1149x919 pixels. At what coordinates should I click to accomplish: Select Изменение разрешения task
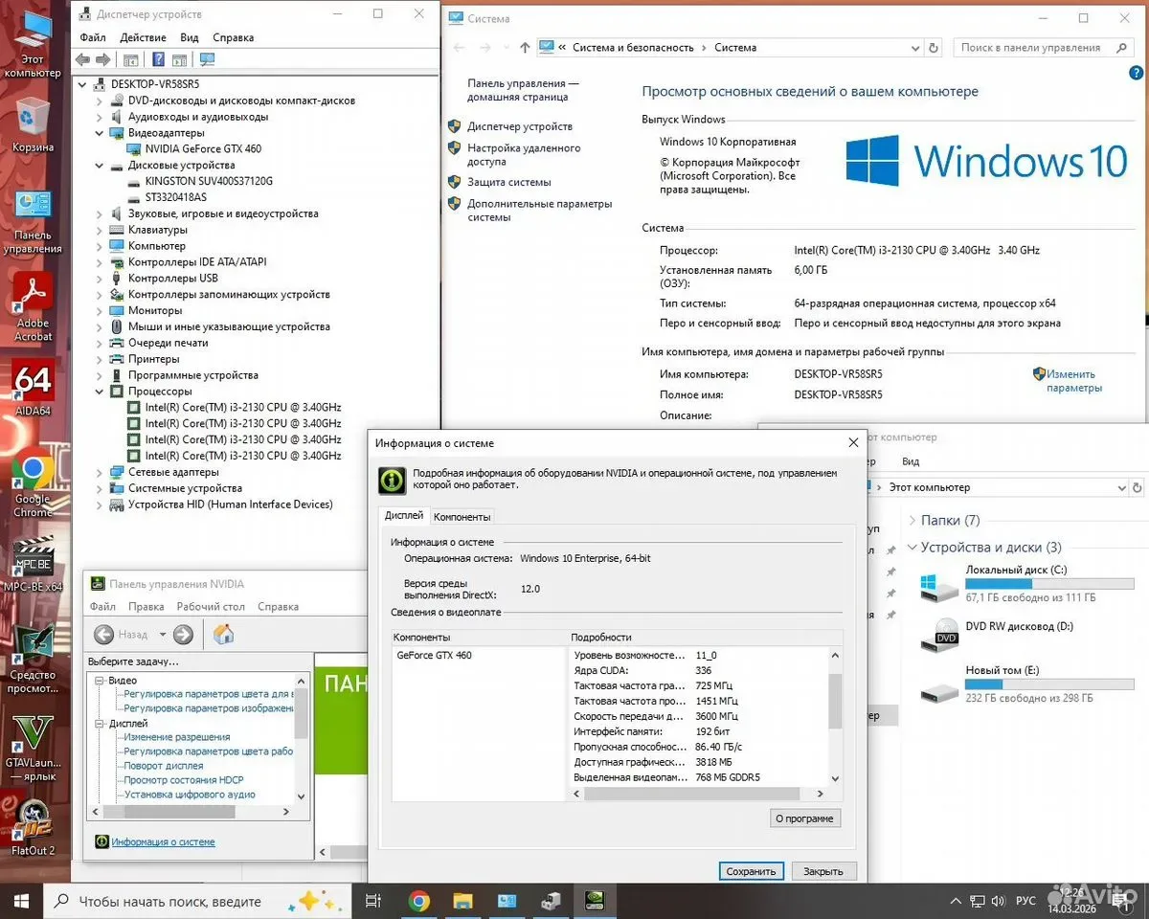click(177, 737)
